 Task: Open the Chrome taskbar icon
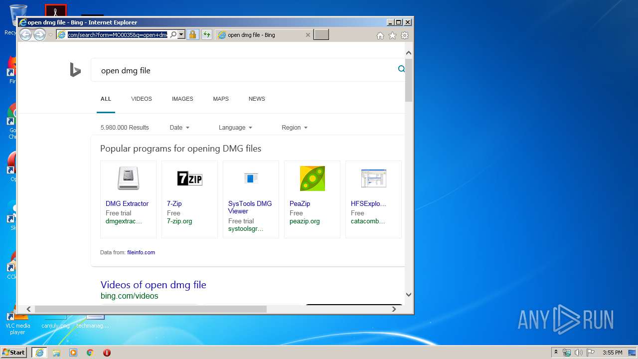click(90, 353)
